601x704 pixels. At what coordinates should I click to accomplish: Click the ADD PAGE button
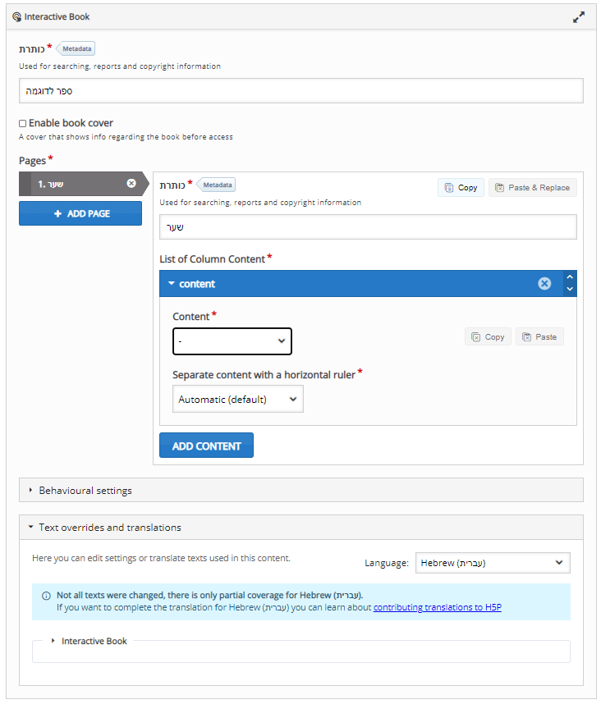click(x=80, y=213)
